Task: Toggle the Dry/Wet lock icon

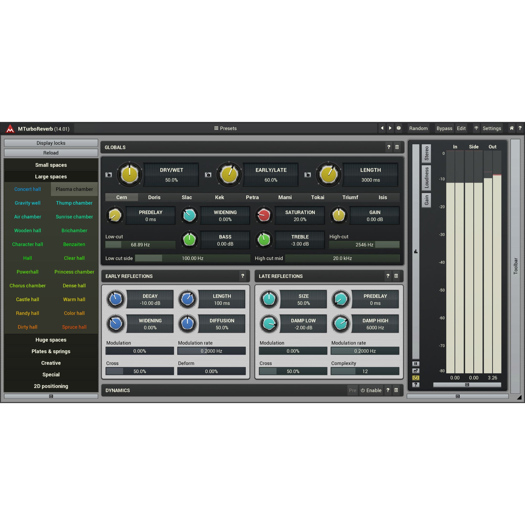Action: [109, 175]
